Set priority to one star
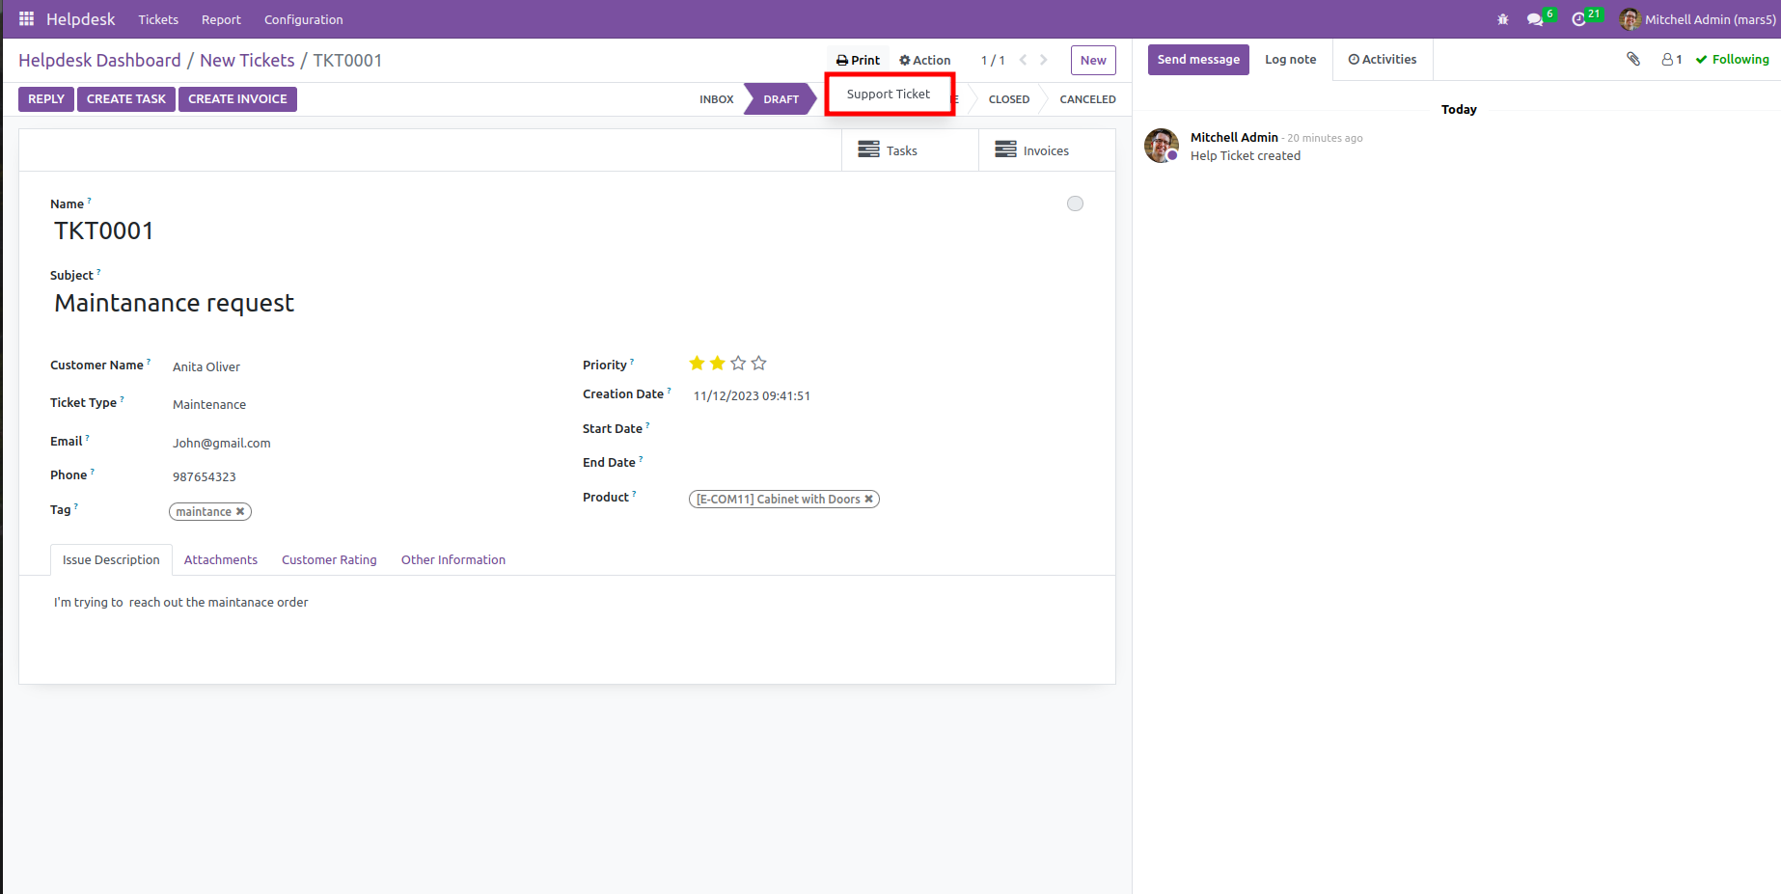 tap(697, 364)
